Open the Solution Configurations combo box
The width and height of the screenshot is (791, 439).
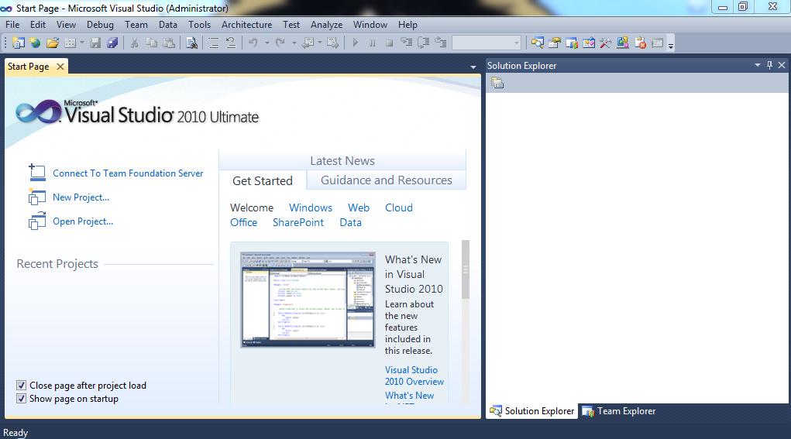click(x=487, y=43)
